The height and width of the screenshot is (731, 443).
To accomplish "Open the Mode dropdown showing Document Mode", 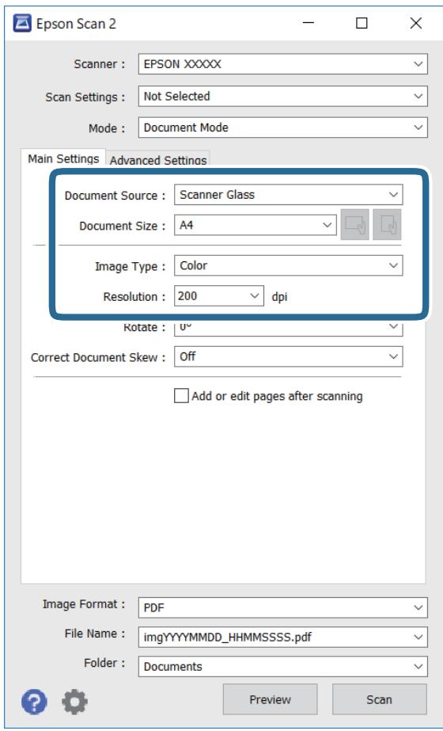I will 282,128.
